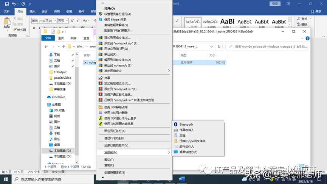Click the Explorer refresh button
Screen dimensions: 327x184
point(219,47)
